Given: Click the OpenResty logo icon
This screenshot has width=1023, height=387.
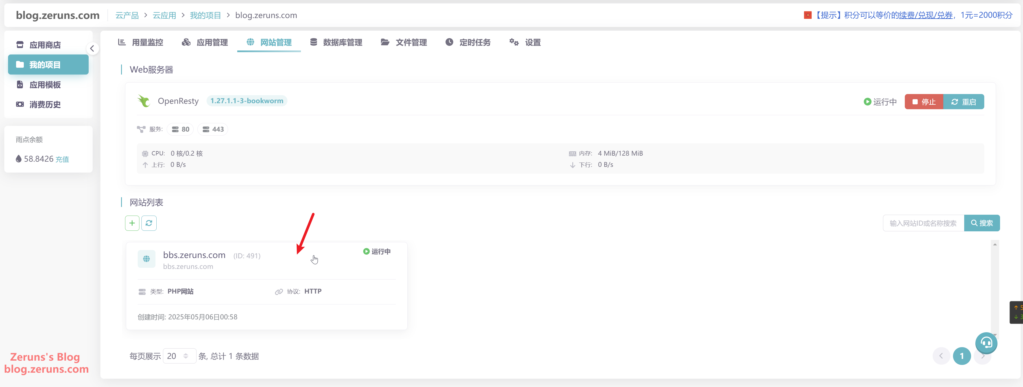Looking at the screenshot, I should (144, 101).
